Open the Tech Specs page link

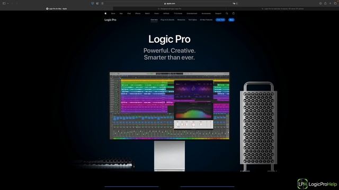pos(192,20)
